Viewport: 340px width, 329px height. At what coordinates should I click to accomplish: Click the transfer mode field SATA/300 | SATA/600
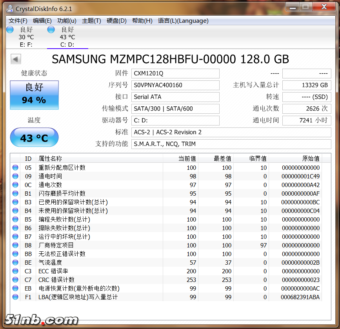click(x=175, y=109)
